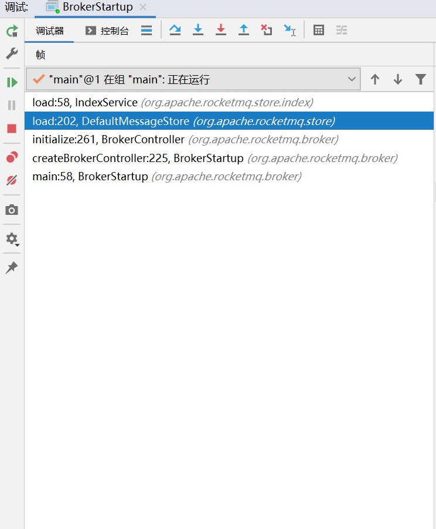The height and width of the screenshot is (529, 436).
Task: Select frame load:58, IndexService
Action: point(229,102)
